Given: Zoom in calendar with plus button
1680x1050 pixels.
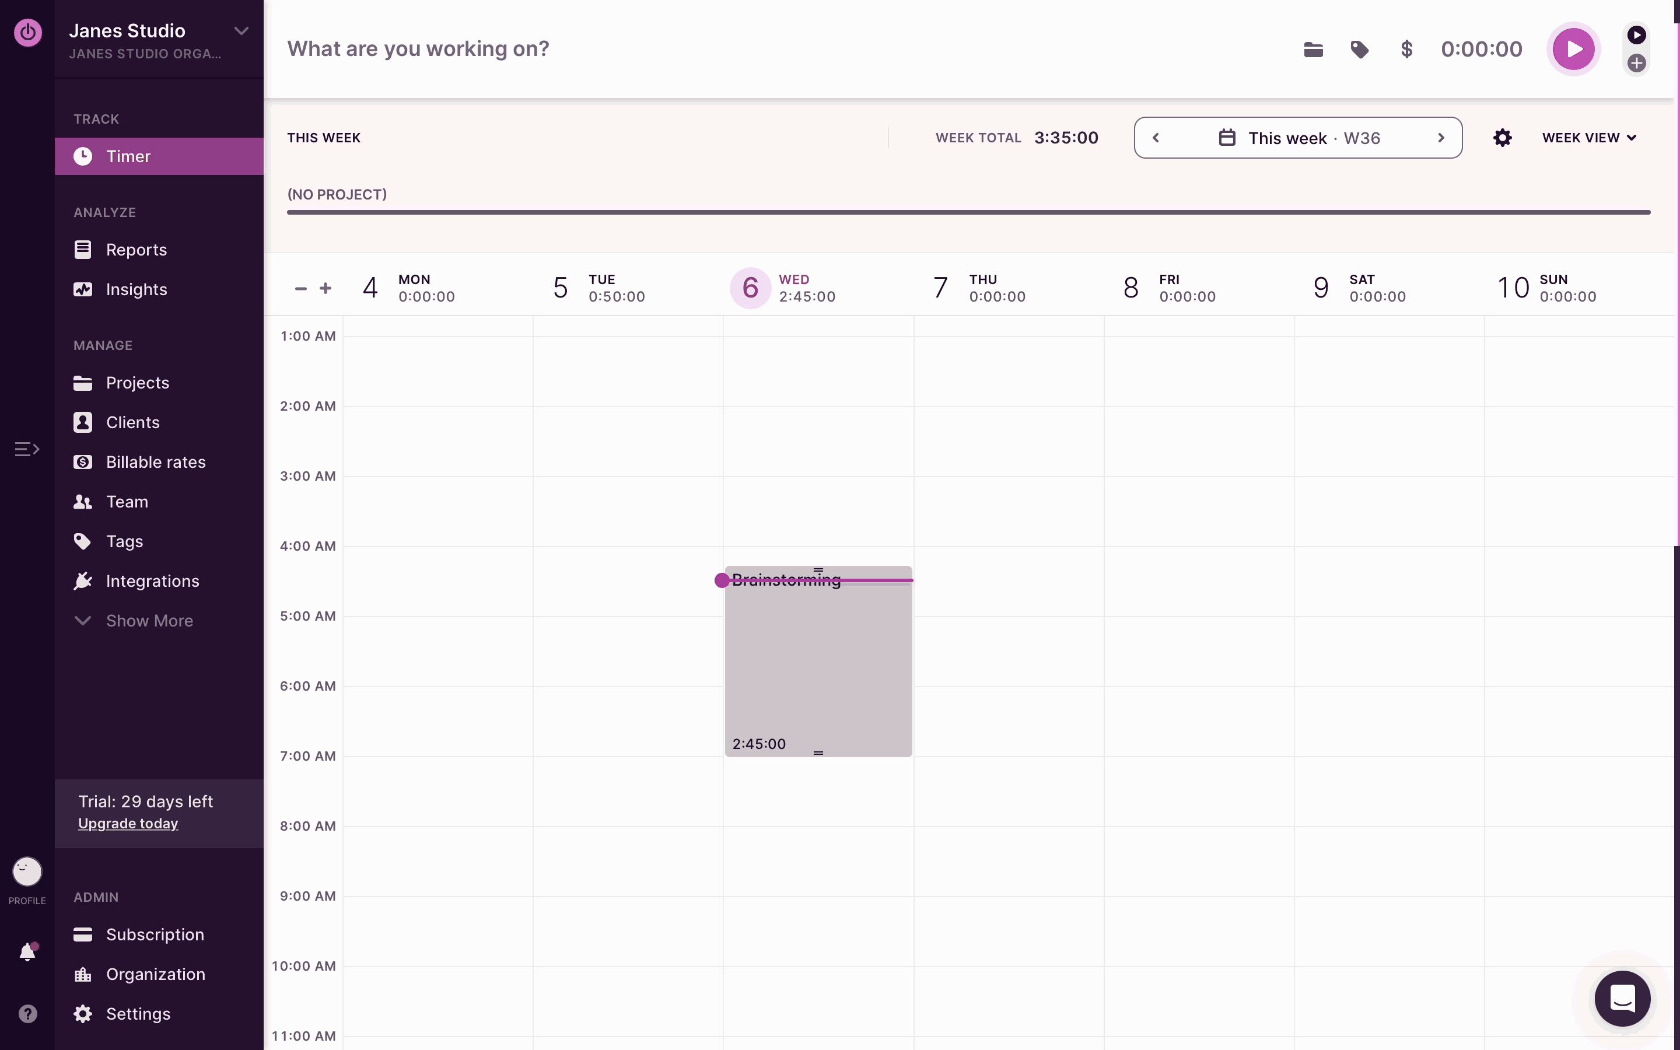Looking at the screenshot, I should click(x=325, y=288).
